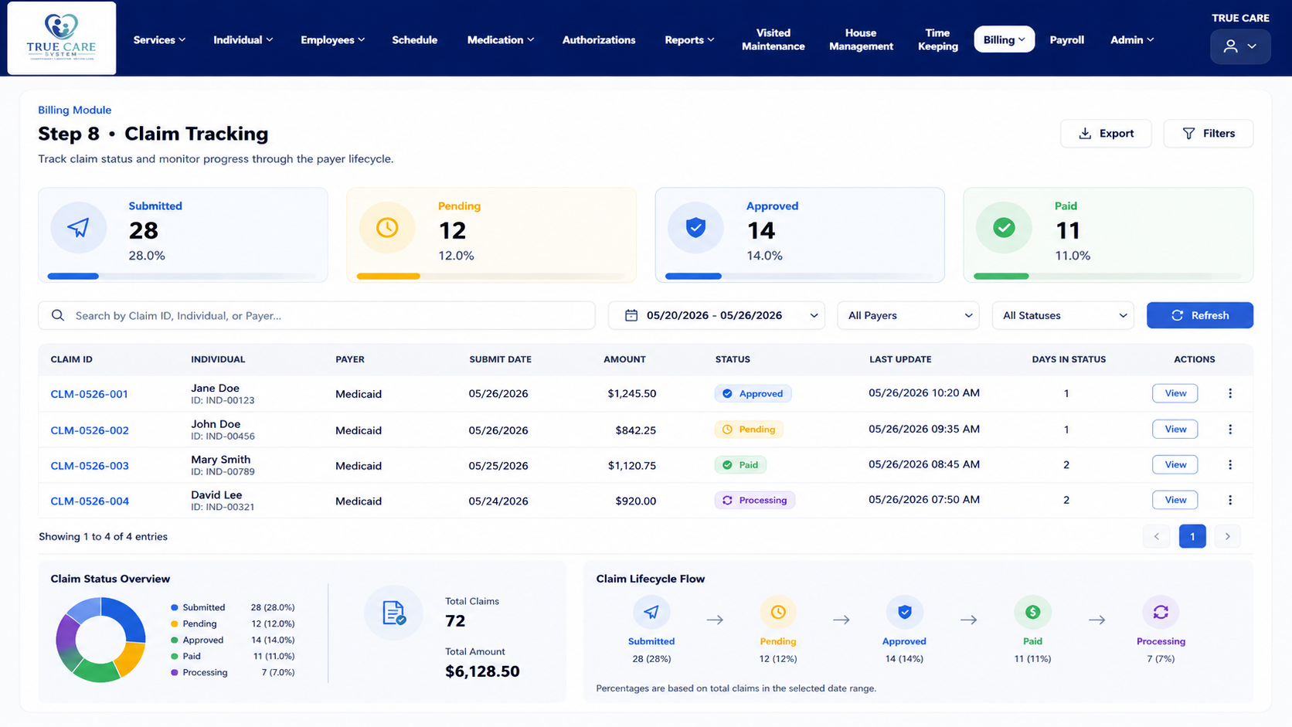
Task: Open Visited Maintenance menu item
Action: 773,39
